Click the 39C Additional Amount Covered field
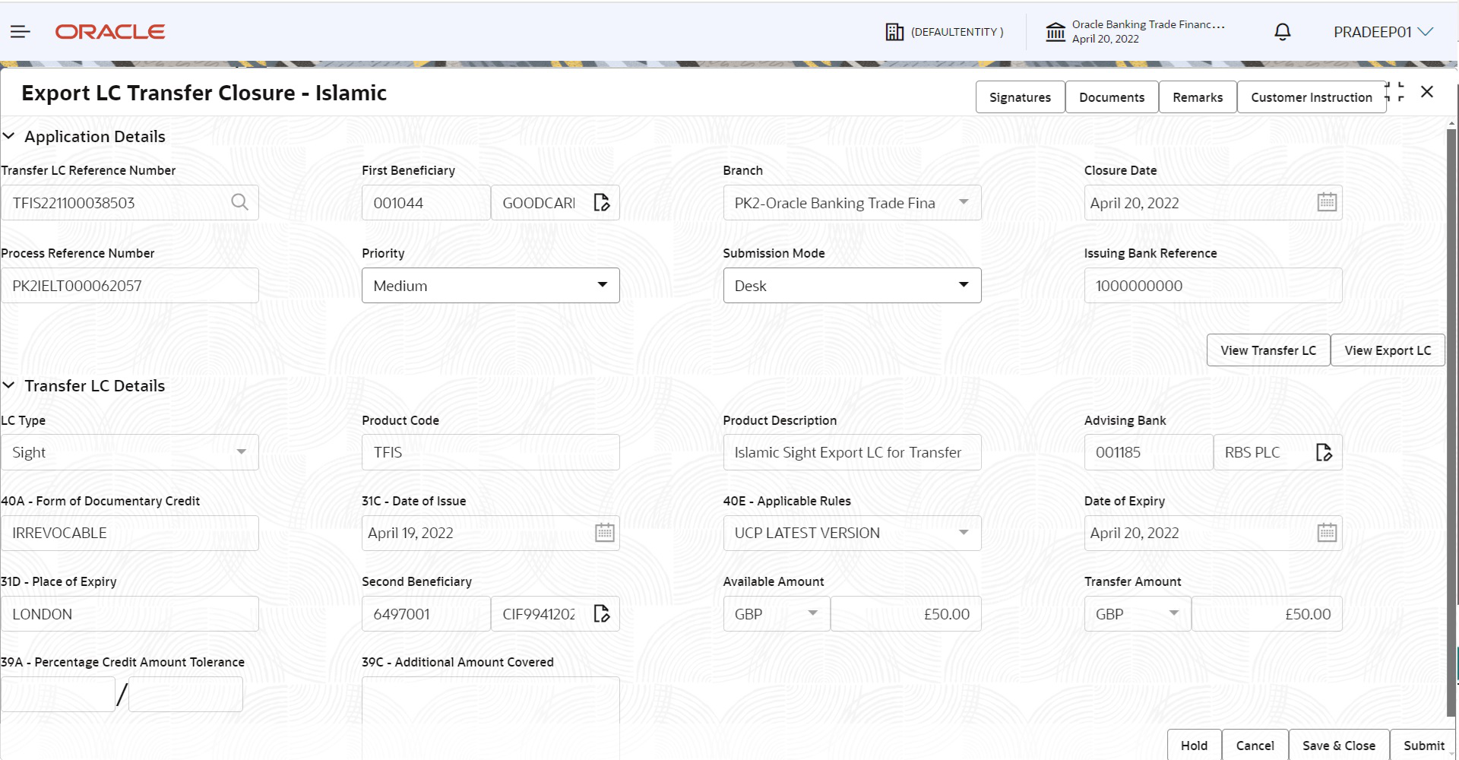The image size is (1459, 760). [x=491, y=714]
